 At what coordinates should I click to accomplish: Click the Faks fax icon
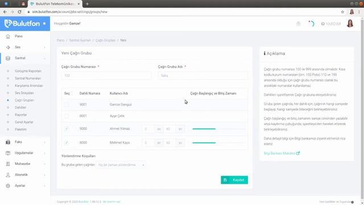point(8,142)
